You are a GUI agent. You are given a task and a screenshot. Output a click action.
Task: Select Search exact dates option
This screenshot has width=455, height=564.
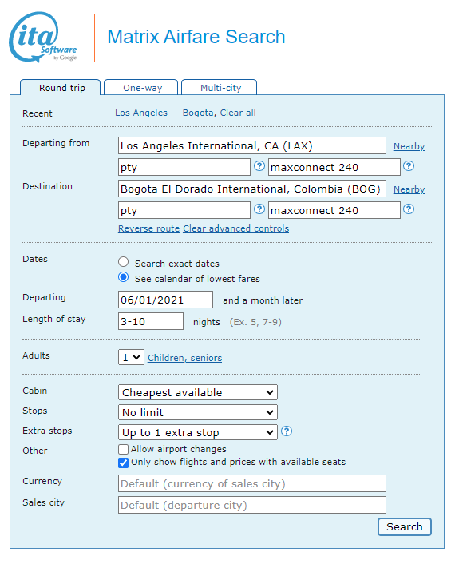(x=123, y=262)
